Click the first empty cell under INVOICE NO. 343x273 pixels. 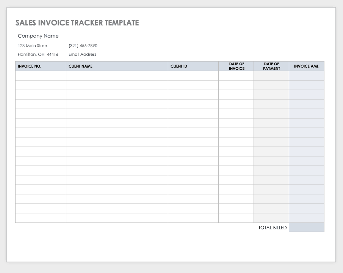coord(40,76)
